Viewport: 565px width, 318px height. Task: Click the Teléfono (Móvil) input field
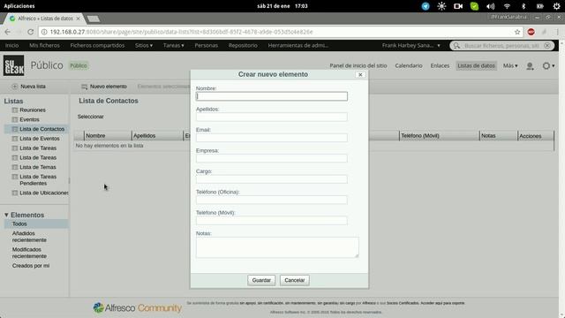click(x=272, y=221)
